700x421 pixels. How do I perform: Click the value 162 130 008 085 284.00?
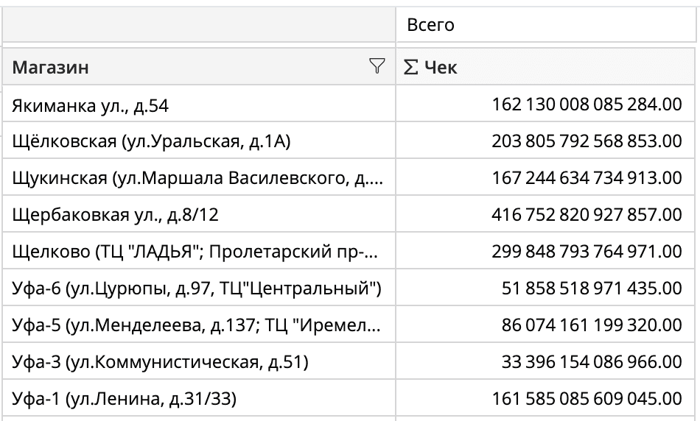[587, 106]
